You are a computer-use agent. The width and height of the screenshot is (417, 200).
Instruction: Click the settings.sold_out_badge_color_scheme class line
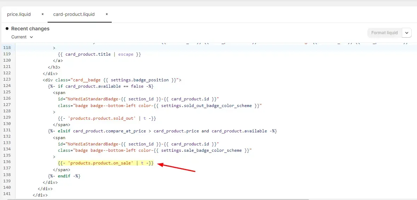(160, 105)
